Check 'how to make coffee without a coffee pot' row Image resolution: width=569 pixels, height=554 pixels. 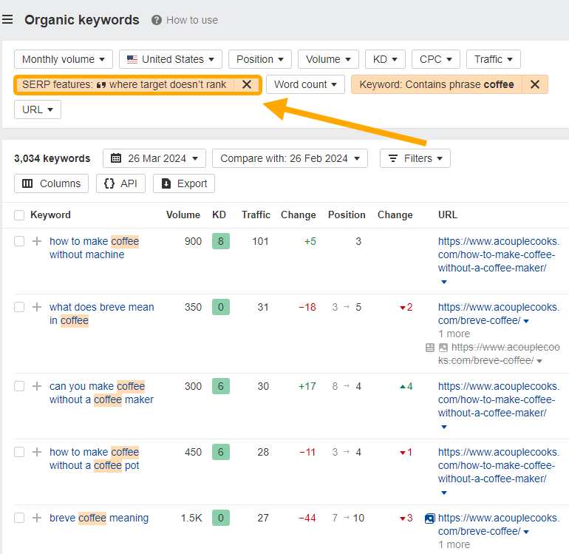(19, 452)
